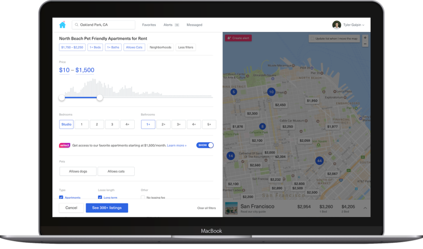Check Update list when I move the map
Image resolution: width=423 pixels, height=249 pixels.
312,39
